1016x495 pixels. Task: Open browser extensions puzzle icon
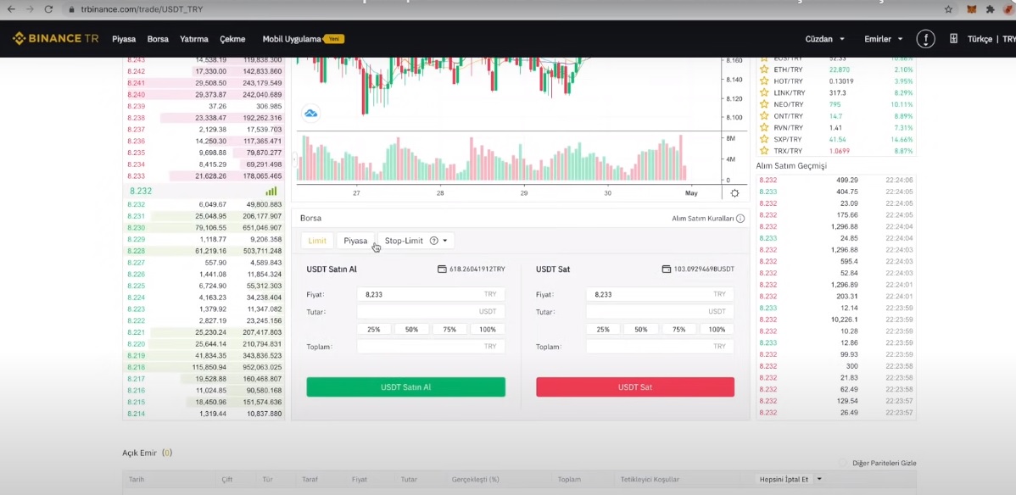(x=990, y=9)
